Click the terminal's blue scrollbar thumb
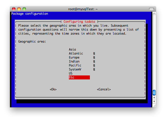The width and height of the screenshot is (166, 121). [154, 93]
